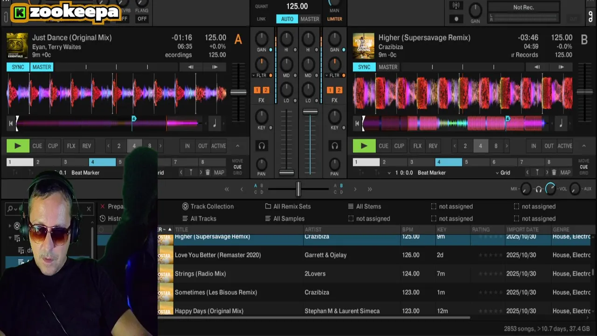Enable REV reverse on Deck B
Viewport: 597px width, 336px height.
click(433, 146)
